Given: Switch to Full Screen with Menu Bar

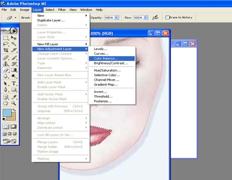Looking at the screenshot, I should click(x=10, y=134).
